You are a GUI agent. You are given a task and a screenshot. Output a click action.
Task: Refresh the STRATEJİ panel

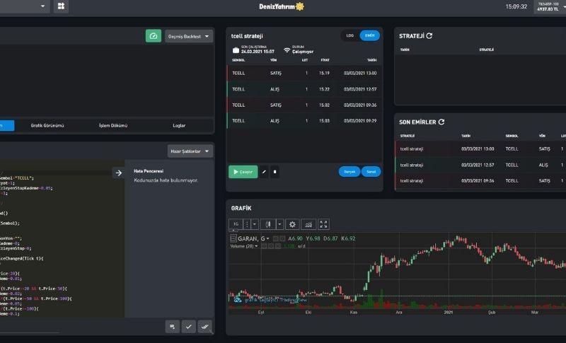coord(429,35)
